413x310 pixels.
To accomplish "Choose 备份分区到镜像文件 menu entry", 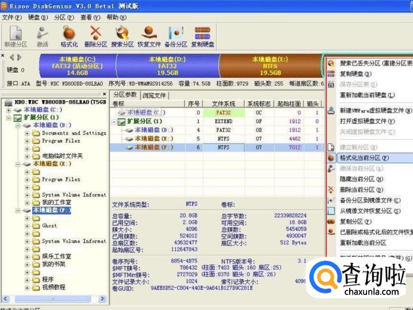I will 370,201.
